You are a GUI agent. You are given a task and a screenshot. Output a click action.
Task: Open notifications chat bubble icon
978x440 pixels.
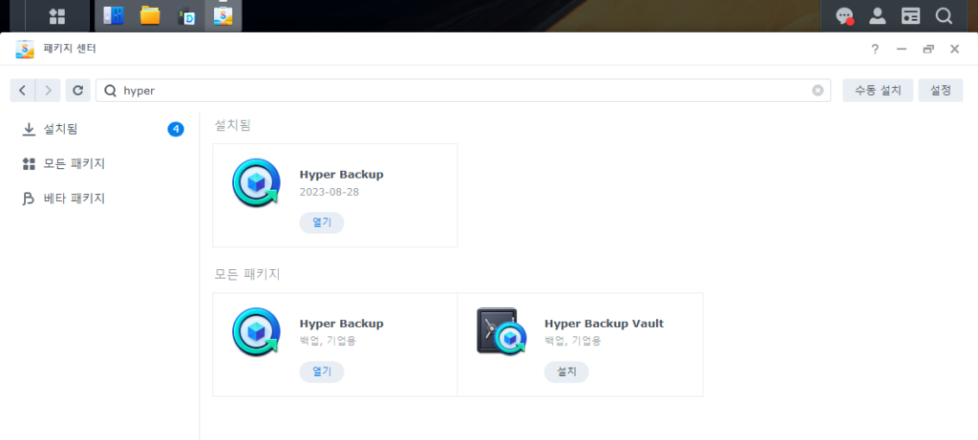(844, 16)
